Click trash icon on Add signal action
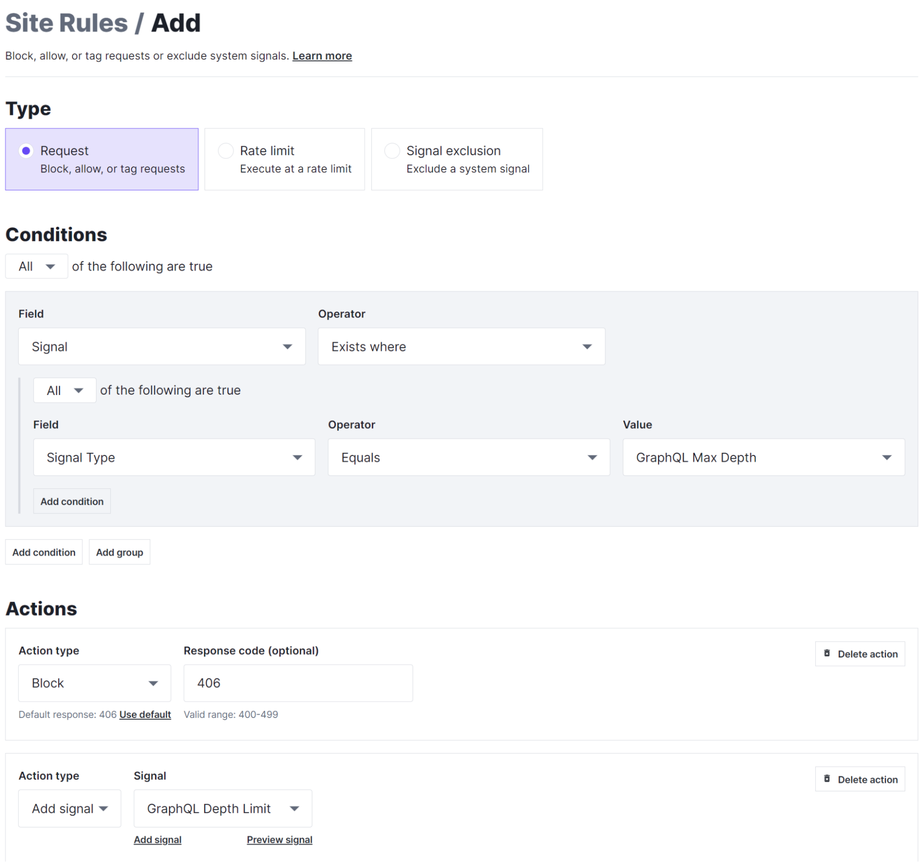This screenshot has width=923, height=862. [827, 779]
